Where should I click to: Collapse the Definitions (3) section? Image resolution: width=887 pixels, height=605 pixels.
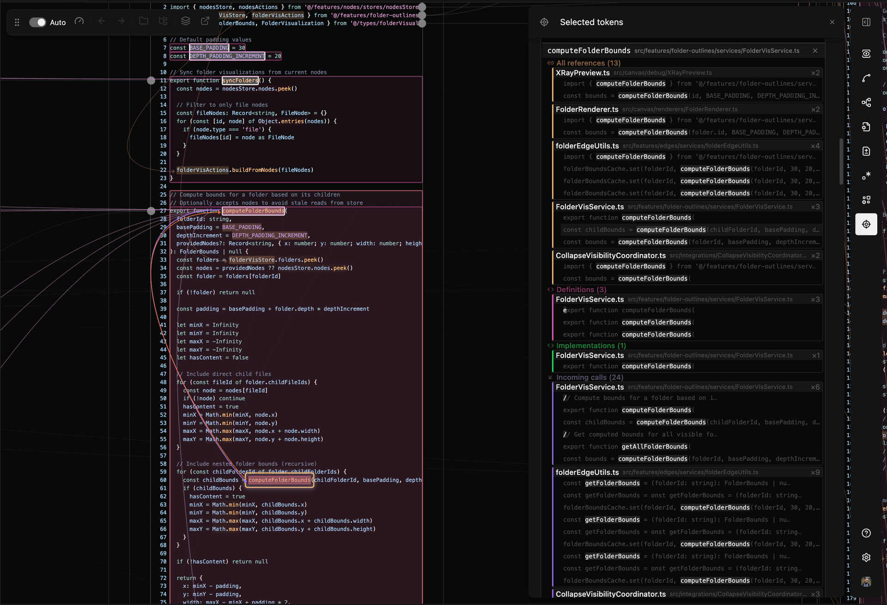pos(581,290)
